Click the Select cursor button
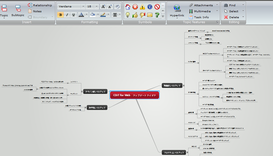This screenshot has width=273, height=156. coord(231,11)
